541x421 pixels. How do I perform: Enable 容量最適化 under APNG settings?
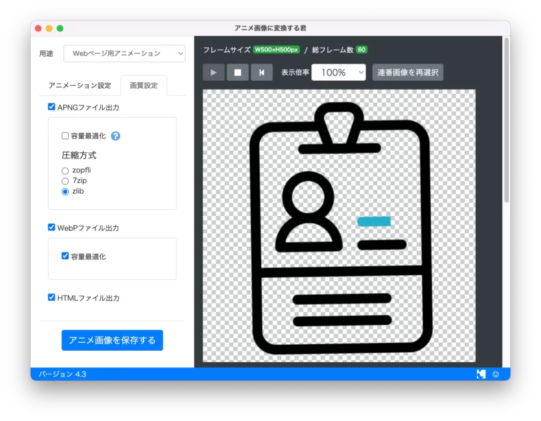point(65,136)
